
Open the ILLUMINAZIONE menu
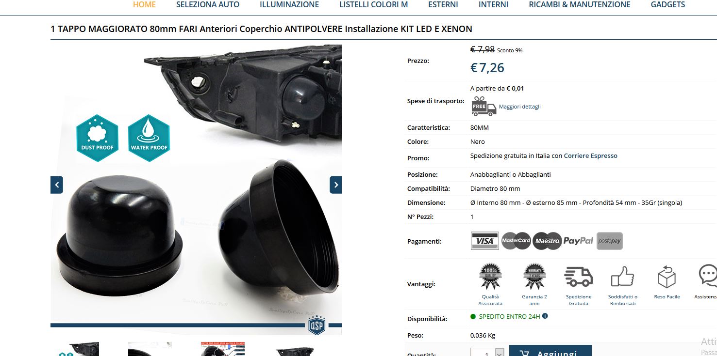tap(289, 4)
